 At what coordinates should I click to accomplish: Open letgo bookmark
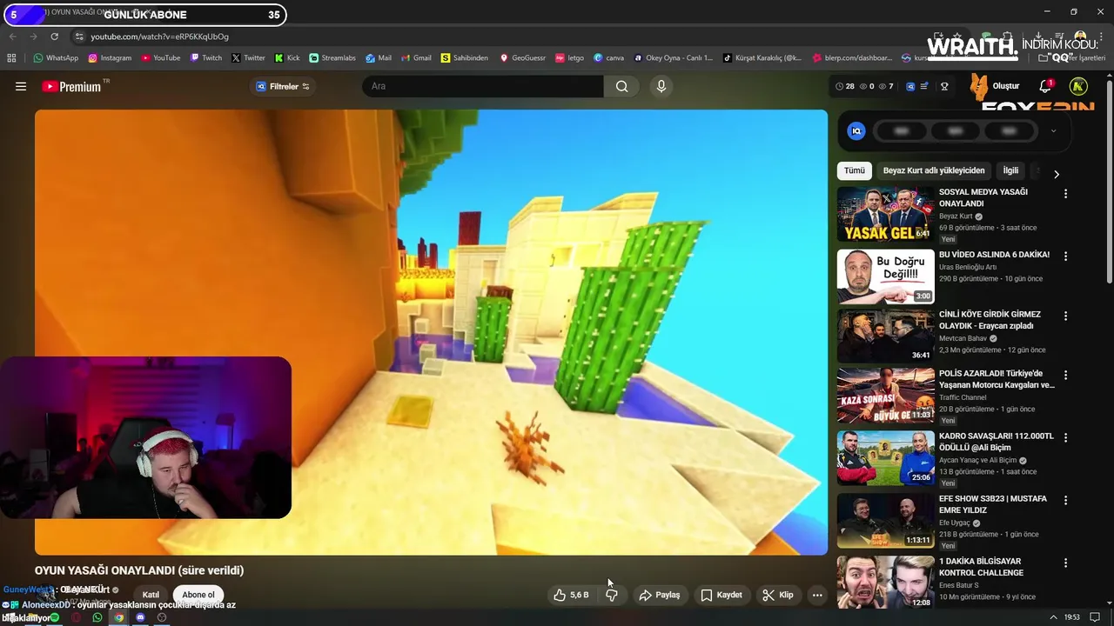pyautogui.click(x=569, y=58)
